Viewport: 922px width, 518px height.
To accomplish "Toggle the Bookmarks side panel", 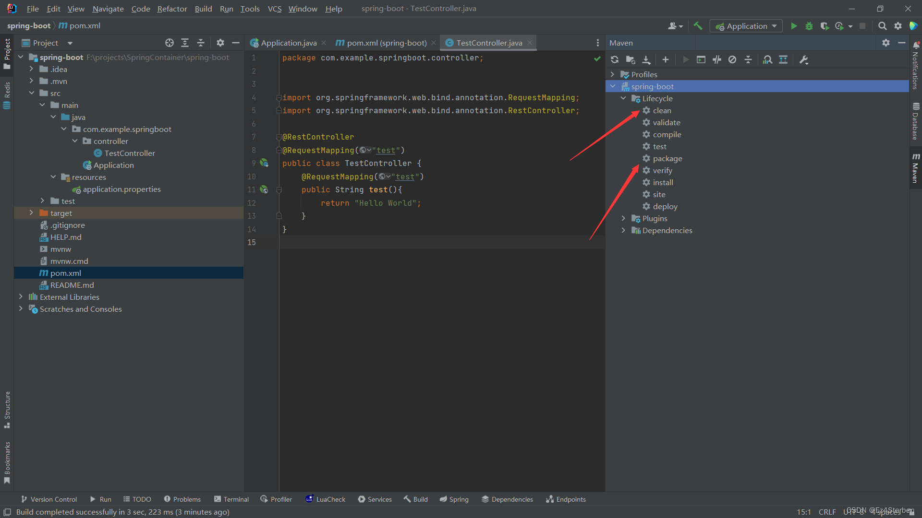I will pyautogui.click(x=7, y=462).
